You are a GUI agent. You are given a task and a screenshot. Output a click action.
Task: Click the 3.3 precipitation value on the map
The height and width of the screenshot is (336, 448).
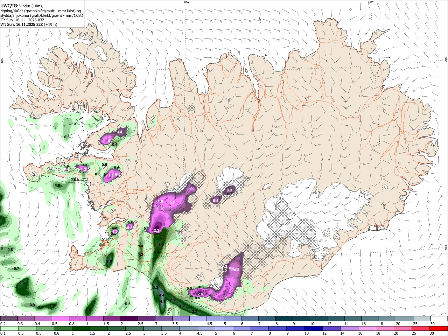[x=156, y=287]
